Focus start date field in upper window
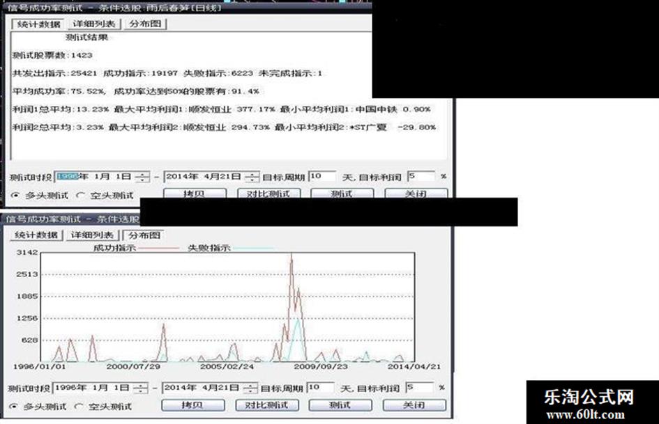Screen dimensions: 659x424 (102, 177)
